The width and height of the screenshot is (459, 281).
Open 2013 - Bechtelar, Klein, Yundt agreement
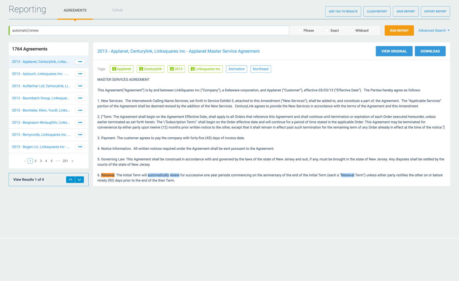[41, 110]
